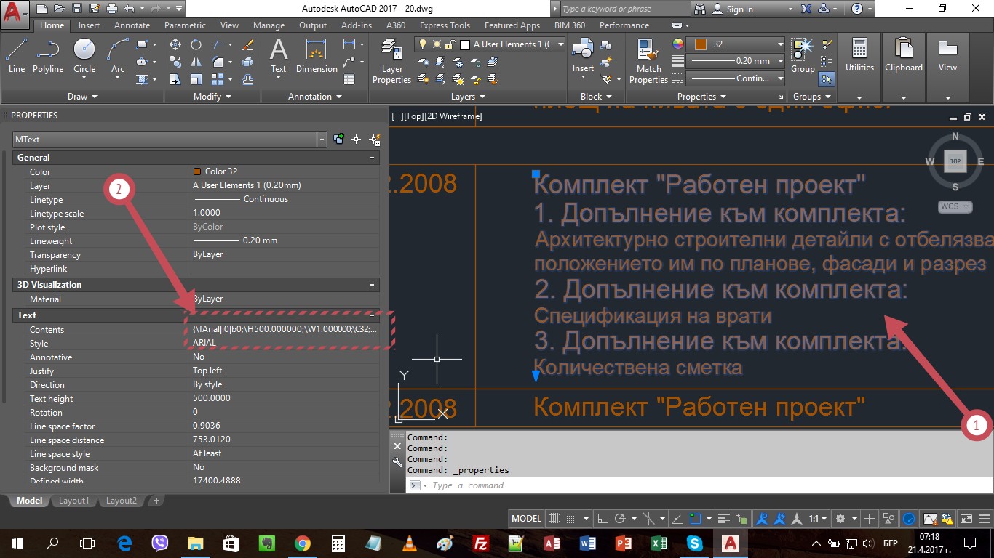Click Select Objects icon in Properties palette
This screenshot has height=558, width=994.
point(357,139)
